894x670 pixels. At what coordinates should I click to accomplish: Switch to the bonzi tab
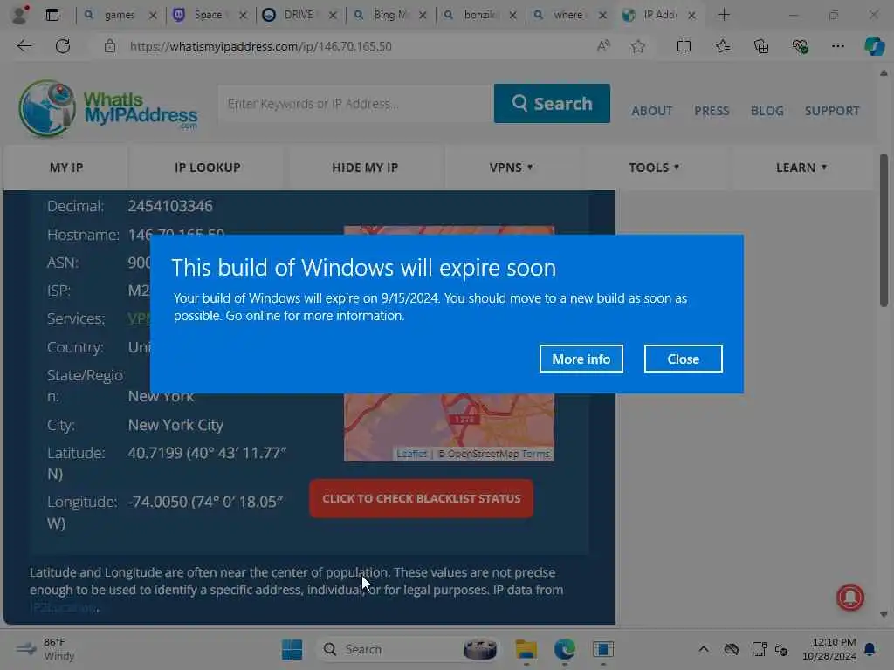478,15
